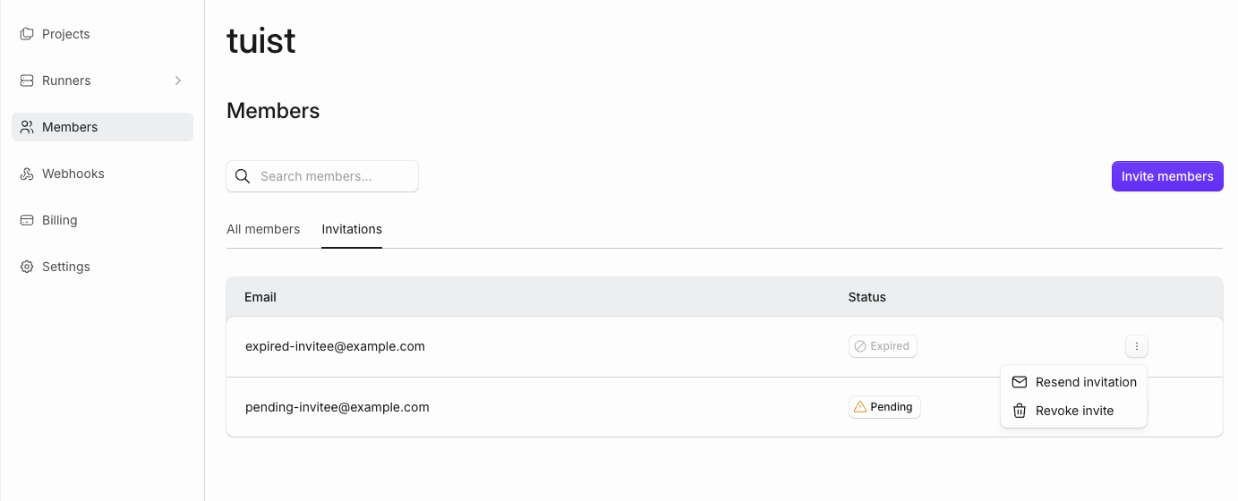Click the trash icon beside Revoke invite
The width and height of the screenshot is (1238, 501).
click(1020, 411)
